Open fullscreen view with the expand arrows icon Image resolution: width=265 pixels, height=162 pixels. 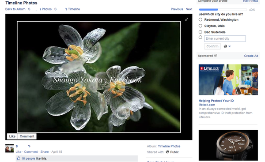click(x=186, y=19)
